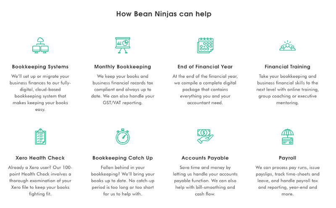Click the clipboard checklist Xero Health Check icon
Image resolution: width=336 pixels, height=208 pixels.
coord(40,136)
